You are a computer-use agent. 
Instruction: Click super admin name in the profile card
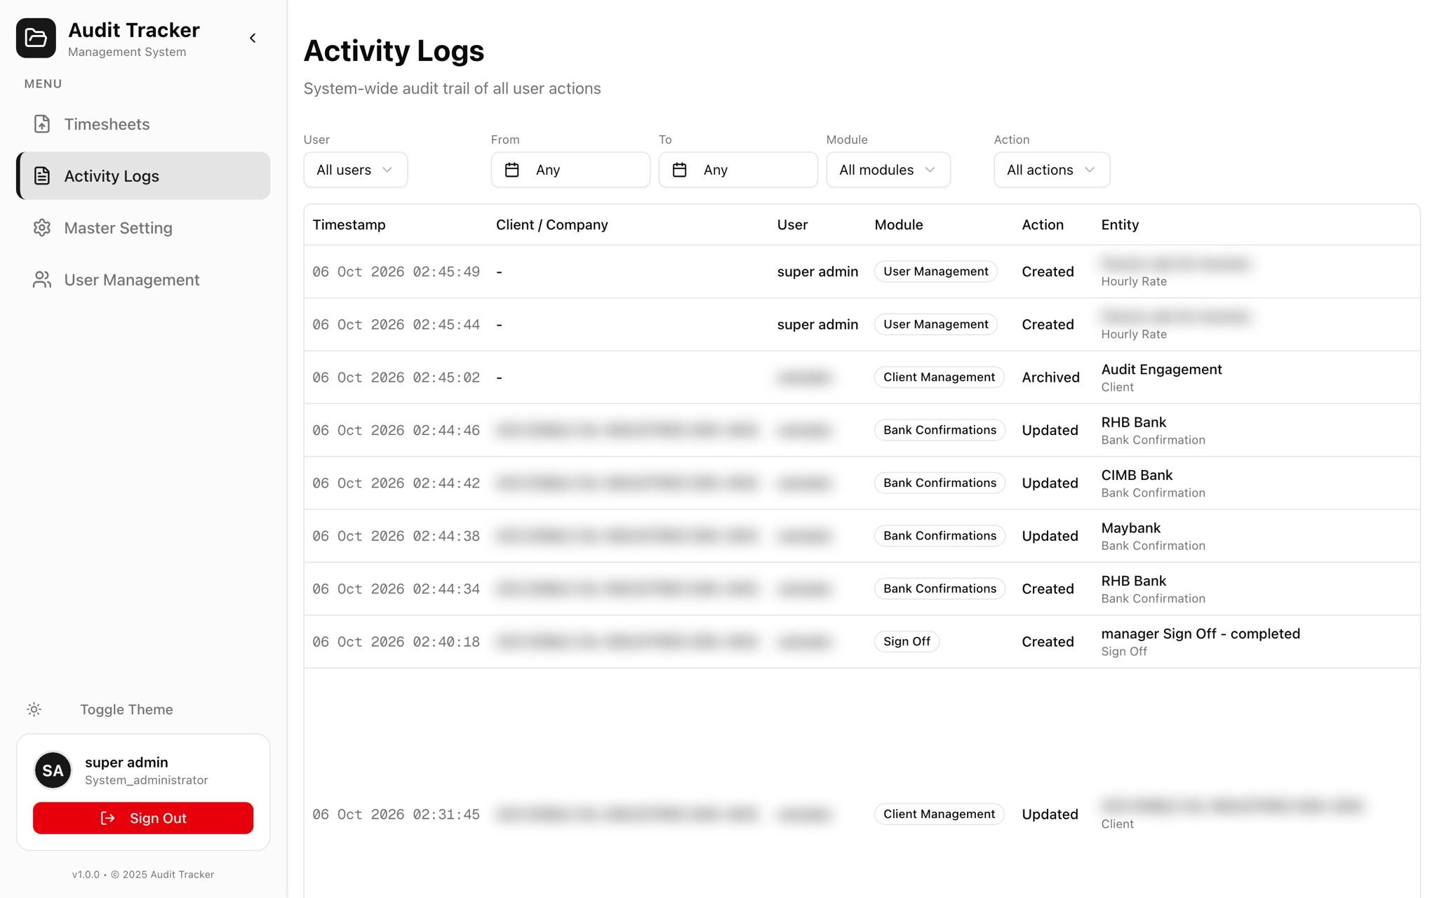pyautogui.click(x=126, y=762)
